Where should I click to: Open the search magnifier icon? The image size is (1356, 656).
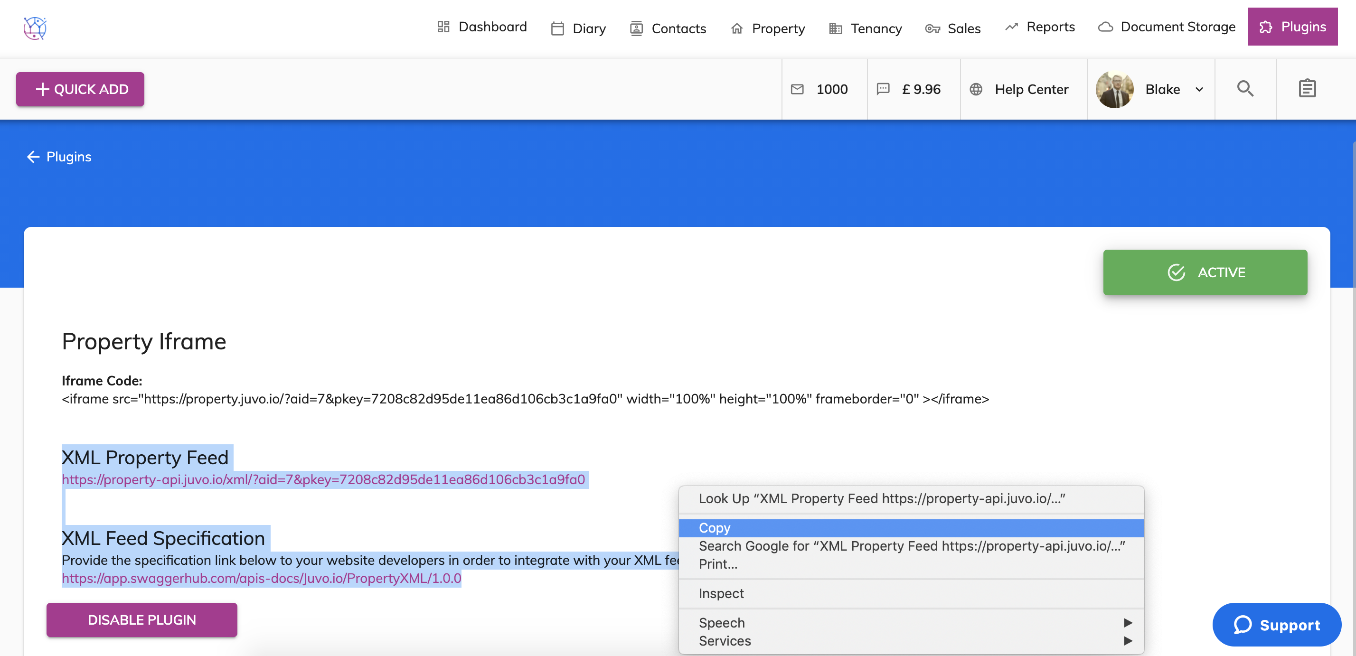1245,88
